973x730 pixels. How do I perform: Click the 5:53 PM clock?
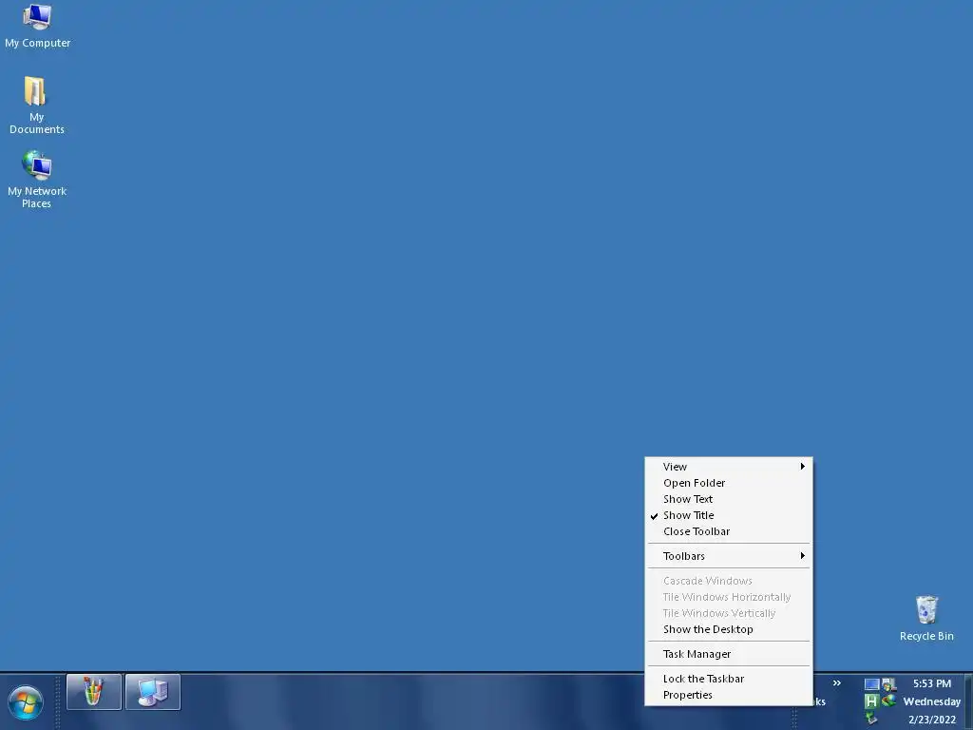[x=931, y=683]
